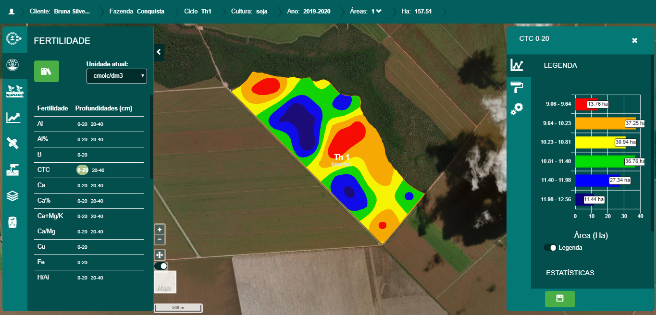Collapse the left panel with arrow

pos(159,52)
